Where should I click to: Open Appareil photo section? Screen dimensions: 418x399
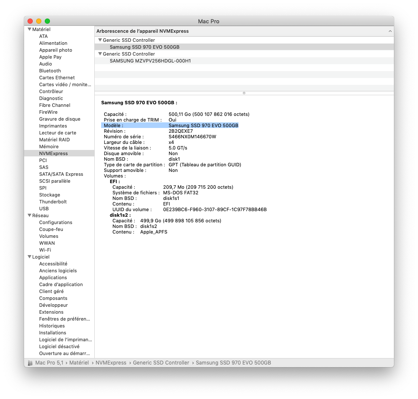pos(56,50)
